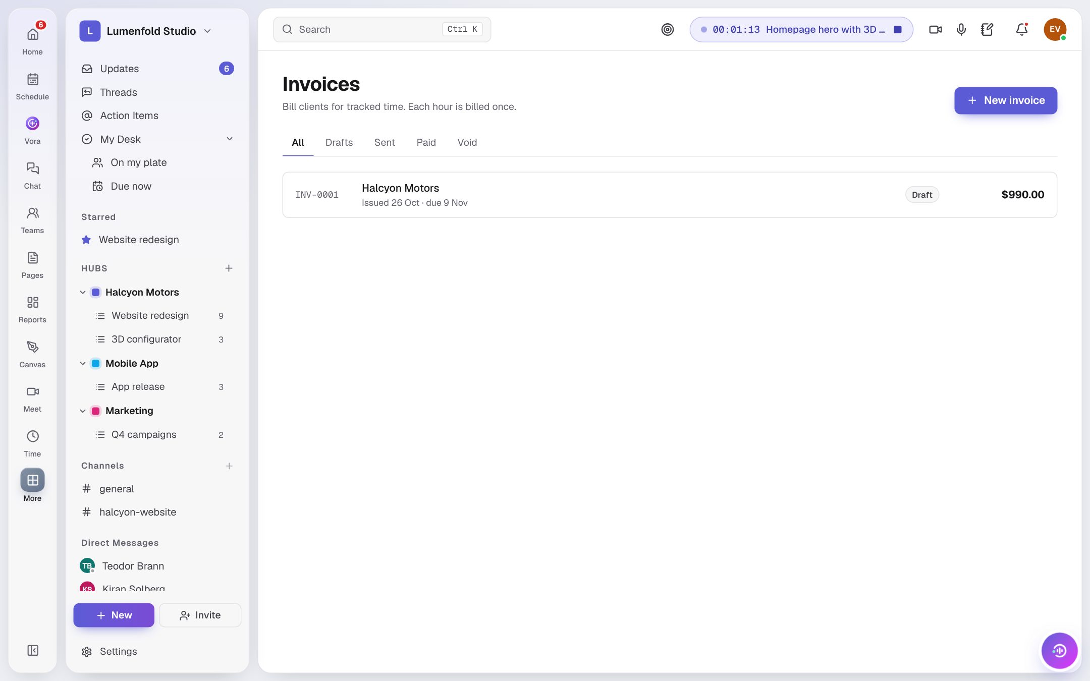The height and width of the screenshot is (681, 1090).
Task: Switch to the Sent tab
Action: point(385,142)
